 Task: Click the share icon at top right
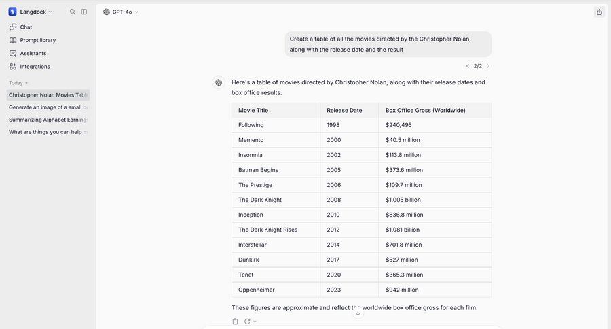[x=599, y=12]
